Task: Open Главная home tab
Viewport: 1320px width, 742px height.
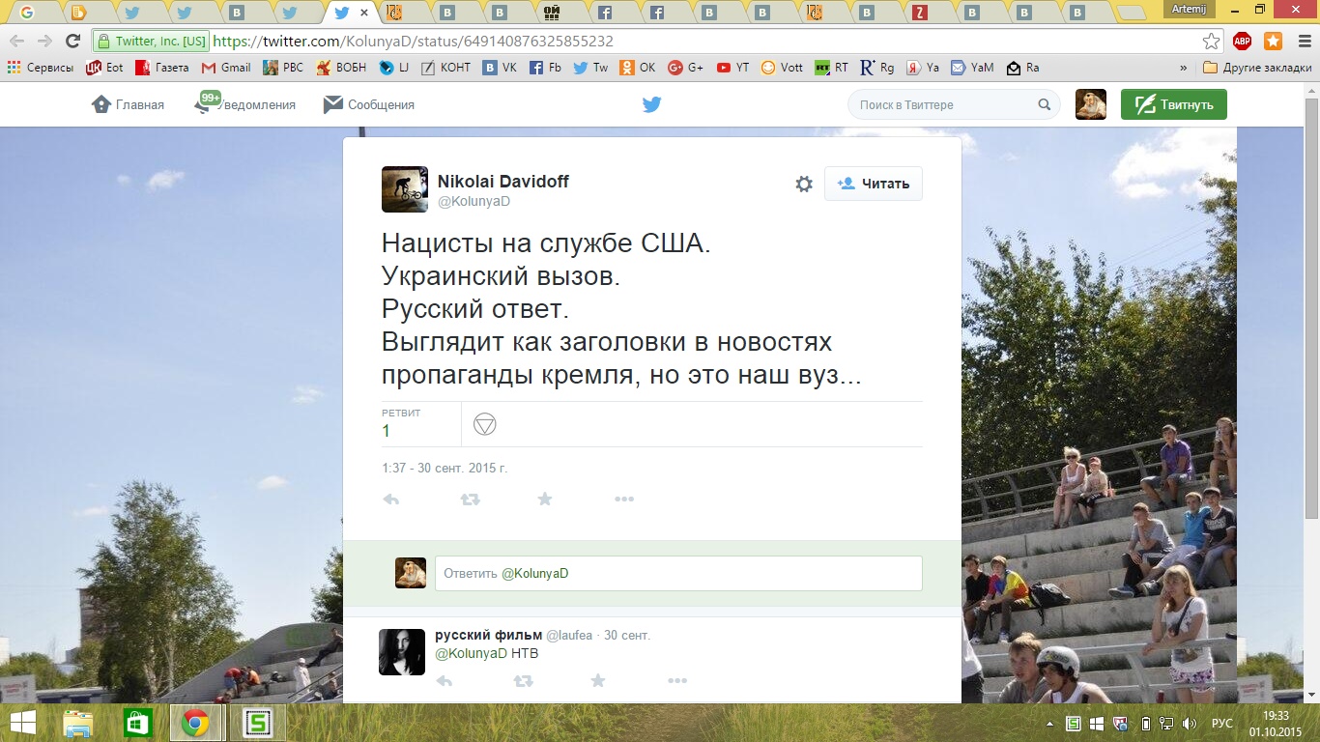Action: pyautogui.click(x=128, y=104)
